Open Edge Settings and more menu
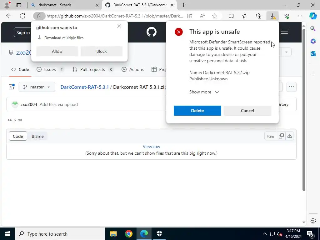This screenshot has height=240, width=320. [300, 16]
